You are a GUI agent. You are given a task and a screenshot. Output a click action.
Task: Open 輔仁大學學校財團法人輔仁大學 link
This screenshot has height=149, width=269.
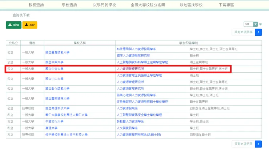pos(67,115)
